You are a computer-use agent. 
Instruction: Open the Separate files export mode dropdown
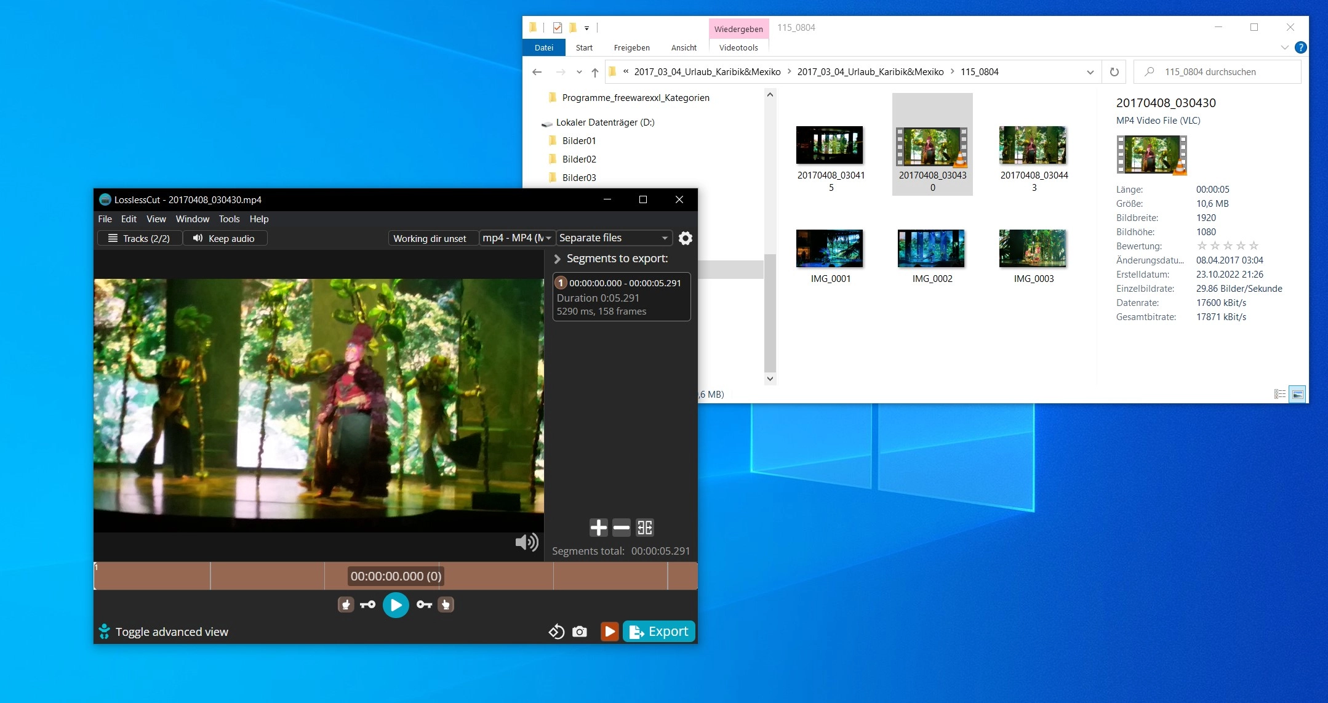pyautogui.click(x=613, y=238)
